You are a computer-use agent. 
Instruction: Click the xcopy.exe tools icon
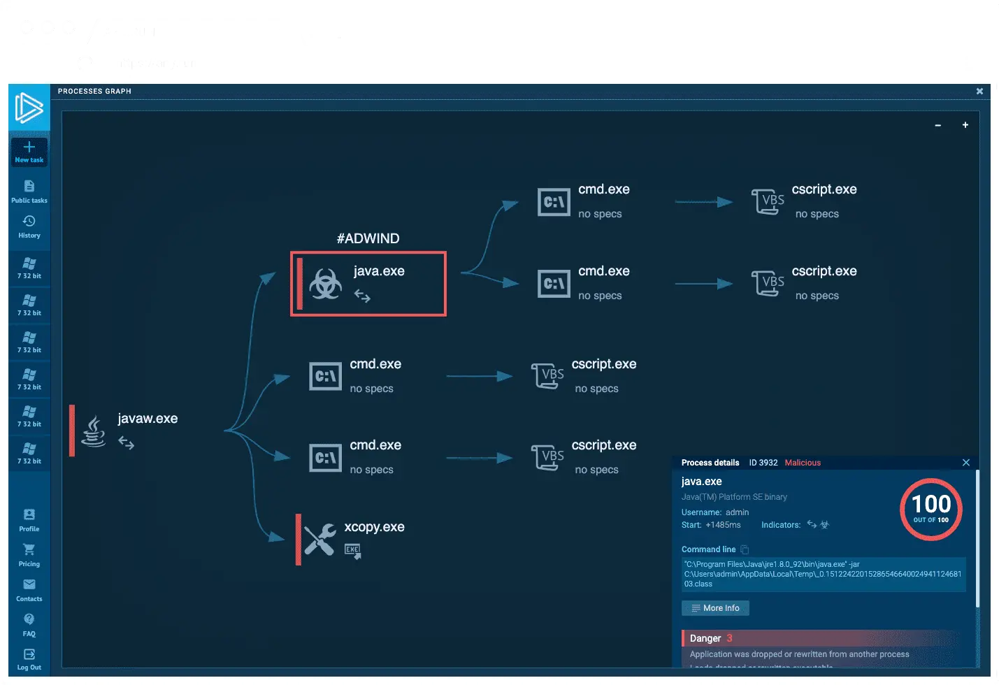pyautogui.click(x=319, y=540)
